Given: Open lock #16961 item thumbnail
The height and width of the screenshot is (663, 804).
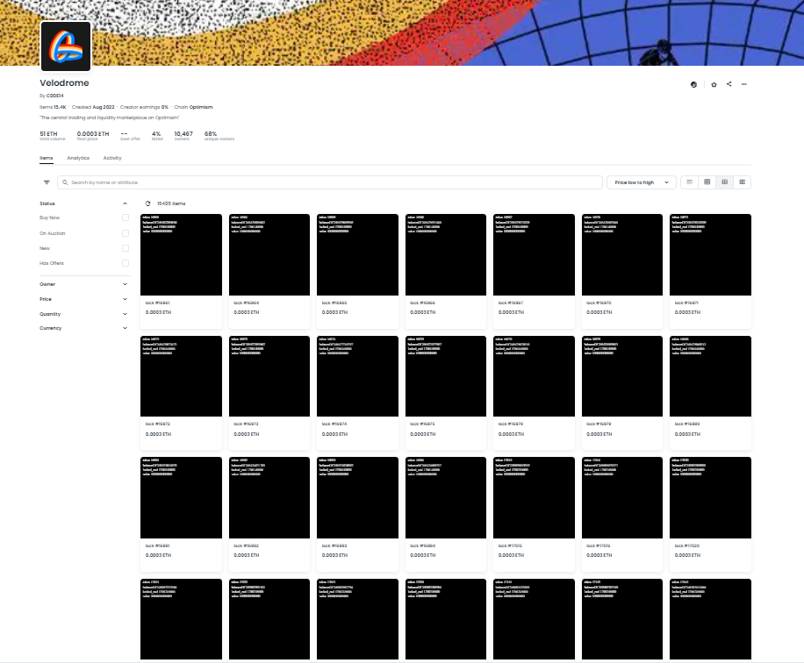Looking at the screenshot, I should tap(181, 254).
